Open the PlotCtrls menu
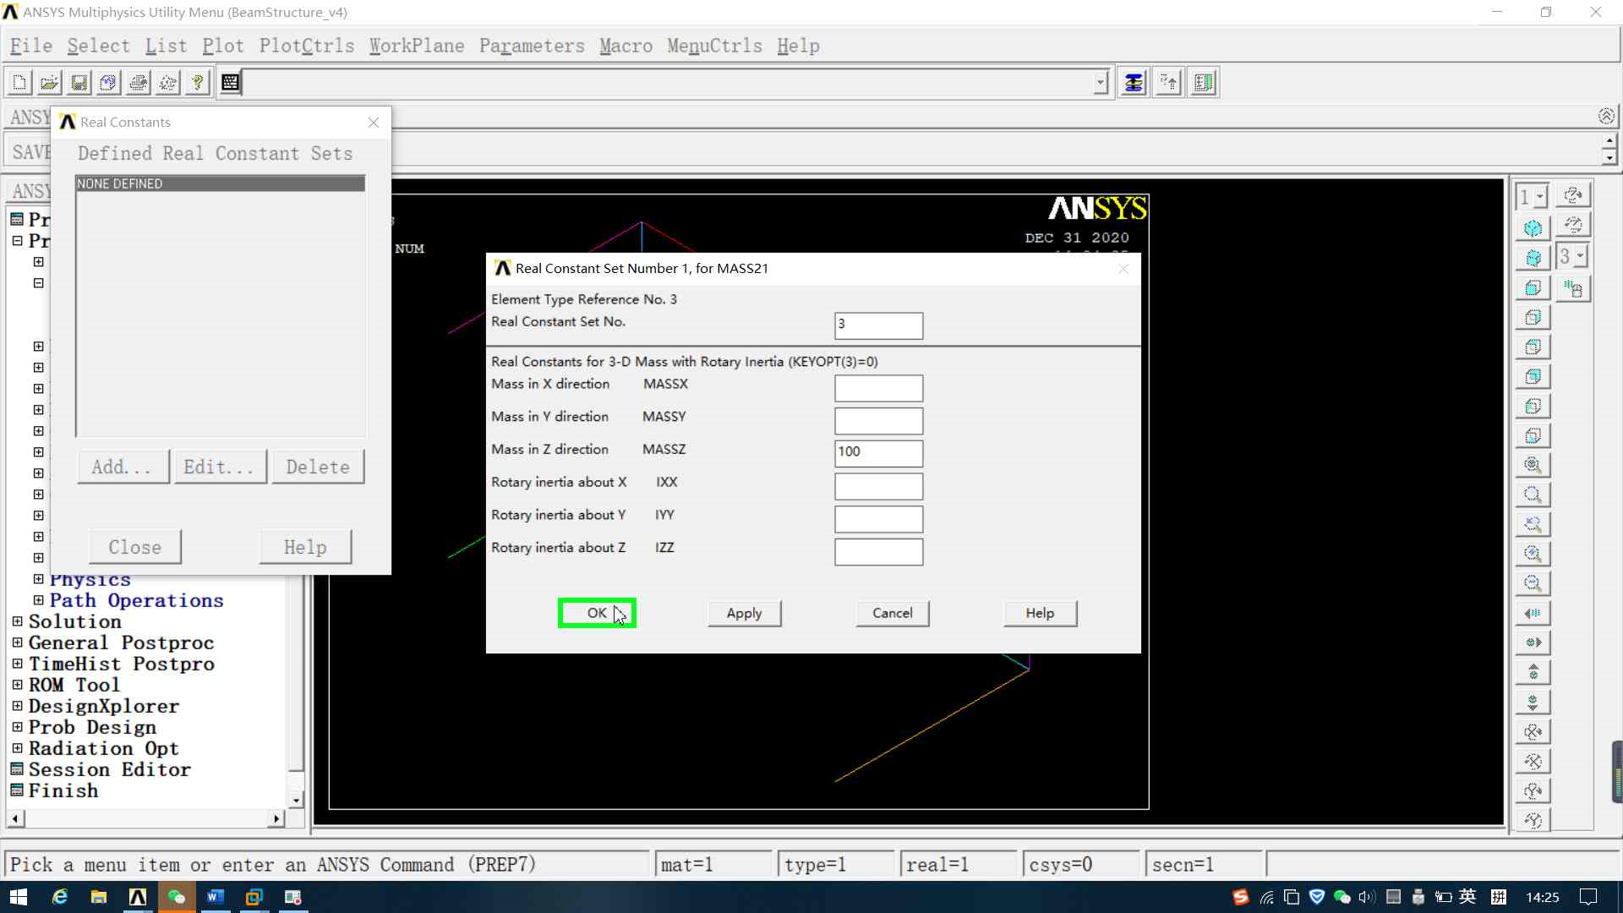This screenshot has height=913, width=1623. pos(306,46)
